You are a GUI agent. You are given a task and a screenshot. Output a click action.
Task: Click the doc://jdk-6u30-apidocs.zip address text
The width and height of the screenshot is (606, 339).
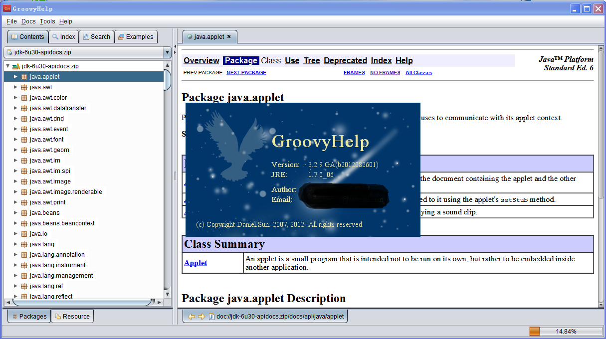click(280, 317)
